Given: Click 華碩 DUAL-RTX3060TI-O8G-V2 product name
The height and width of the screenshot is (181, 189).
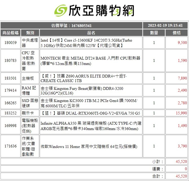Looking at the screenshot, I should coord(90,113).
